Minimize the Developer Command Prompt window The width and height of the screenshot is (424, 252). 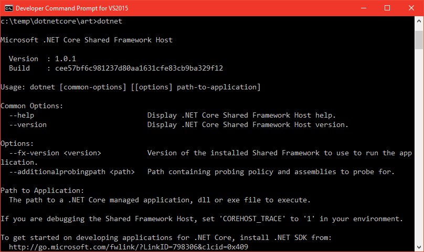(364, 8)
